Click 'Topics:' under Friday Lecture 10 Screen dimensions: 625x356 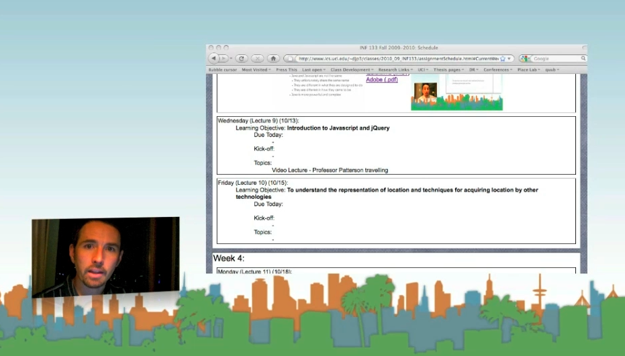click(262, 232)
